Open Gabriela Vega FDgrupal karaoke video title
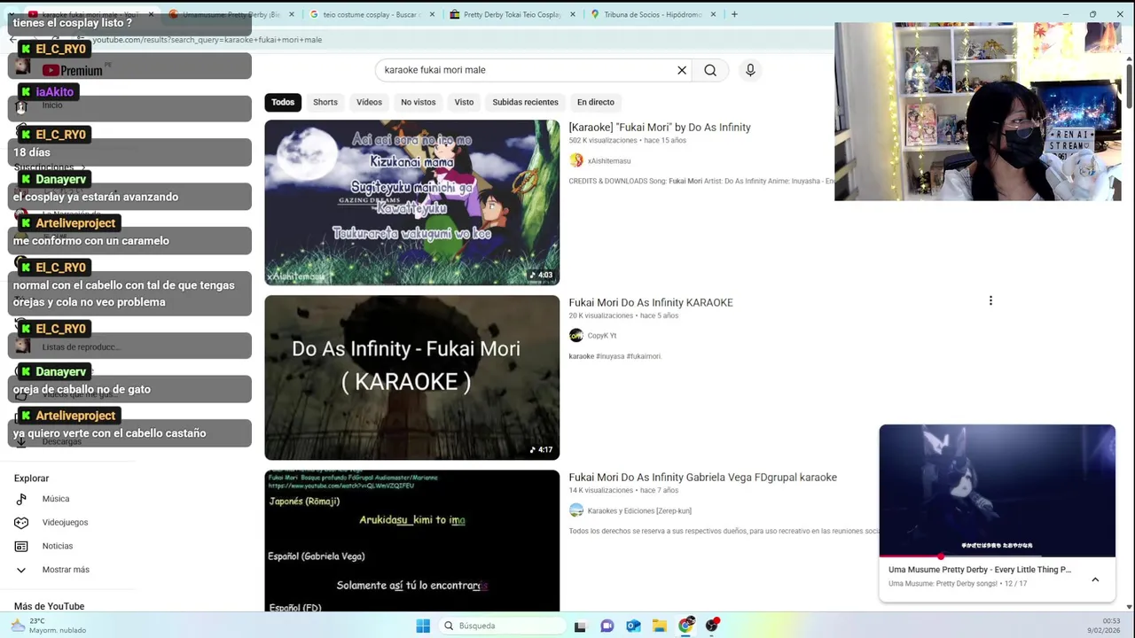Viewport: 1135px width, 638px height. tap(702, 478)
